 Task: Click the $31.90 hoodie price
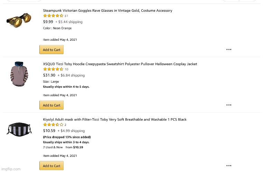click(x=49, y=75)
